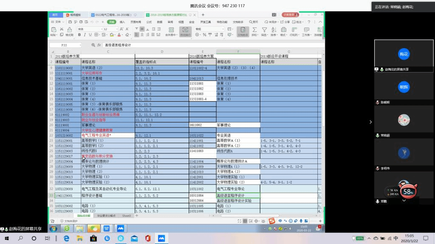Open the 数据 Data tab
The width and height of the screenshot is (435, 244).
[160, 22]
